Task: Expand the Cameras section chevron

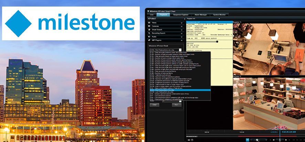Action: pos(182,26)
